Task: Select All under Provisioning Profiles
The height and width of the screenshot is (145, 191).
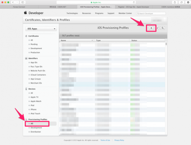Action: [x=32, y=124]
